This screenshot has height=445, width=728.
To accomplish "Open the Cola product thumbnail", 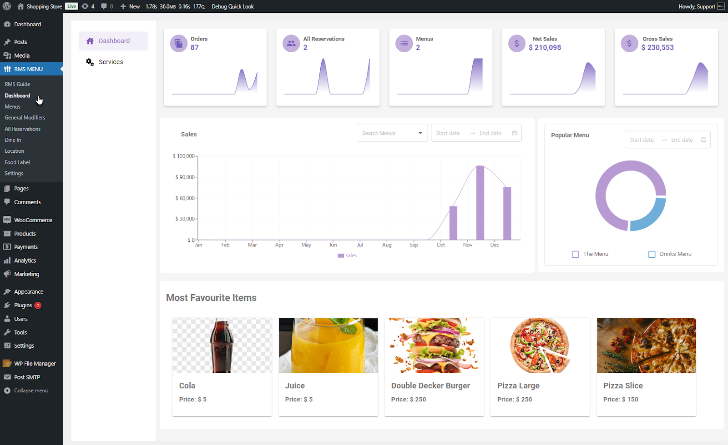I will pos(222,345).
